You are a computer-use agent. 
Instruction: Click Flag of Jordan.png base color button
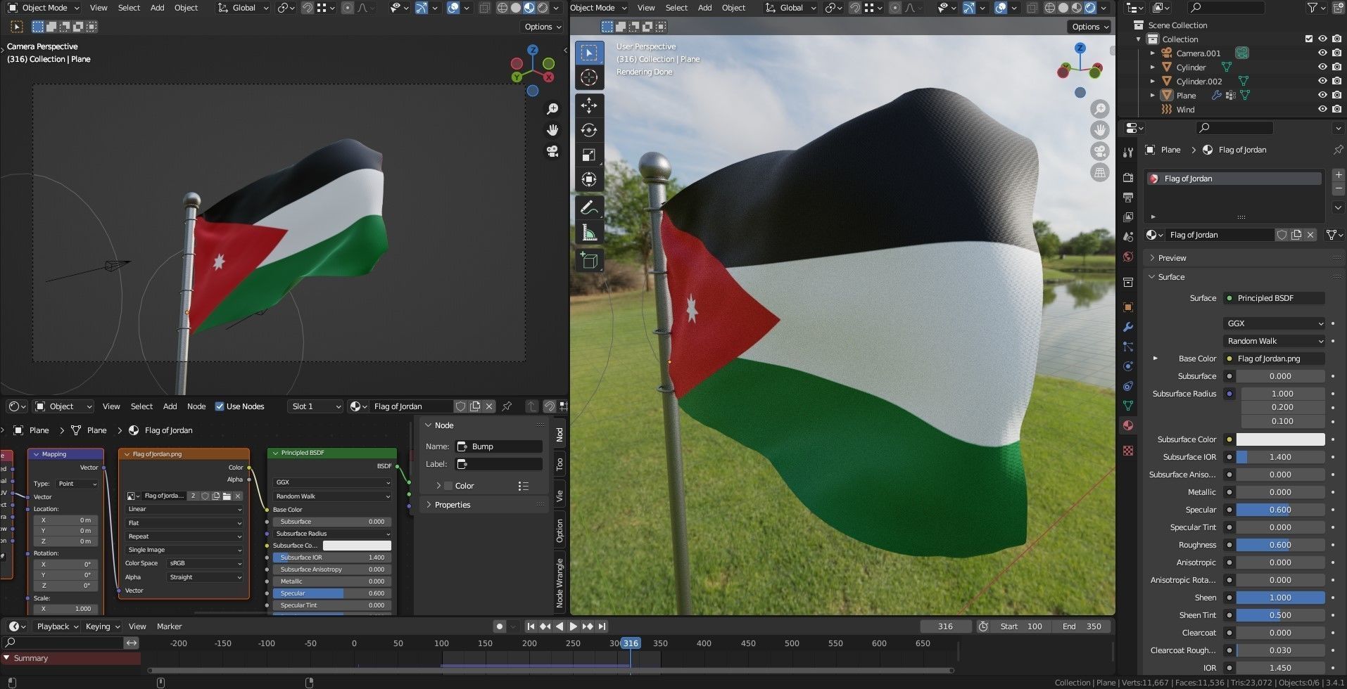tap(1274, 359)
